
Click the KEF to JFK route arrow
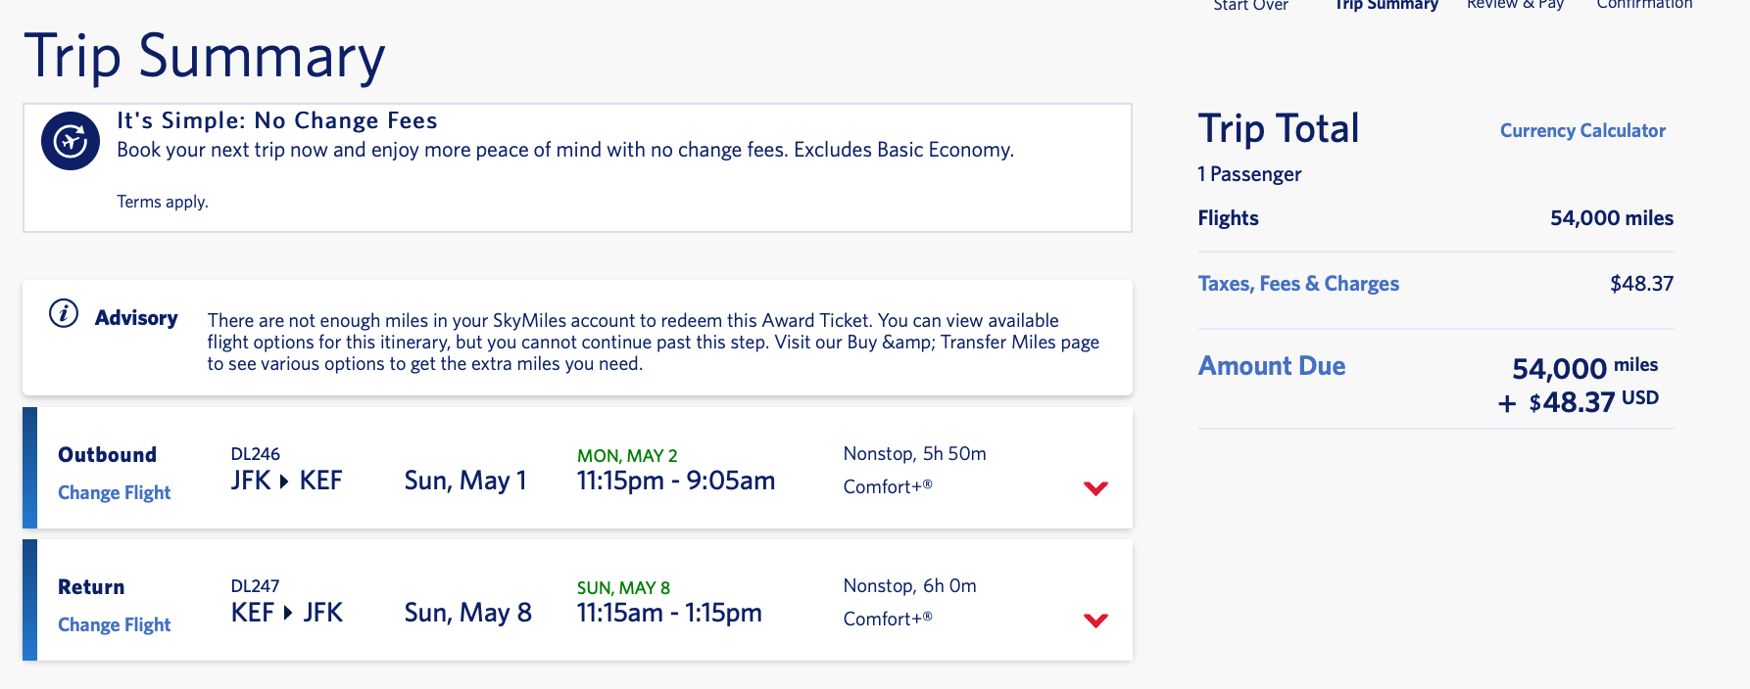click(288, 614)
